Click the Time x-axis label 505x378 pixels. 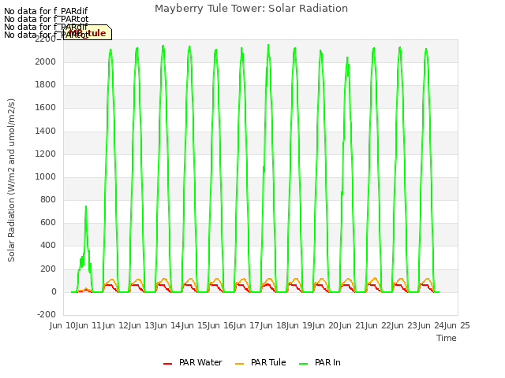(x=447, y=338)
